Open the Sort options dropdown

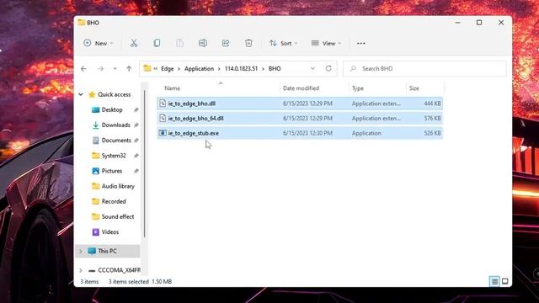[x=284, y=43]
